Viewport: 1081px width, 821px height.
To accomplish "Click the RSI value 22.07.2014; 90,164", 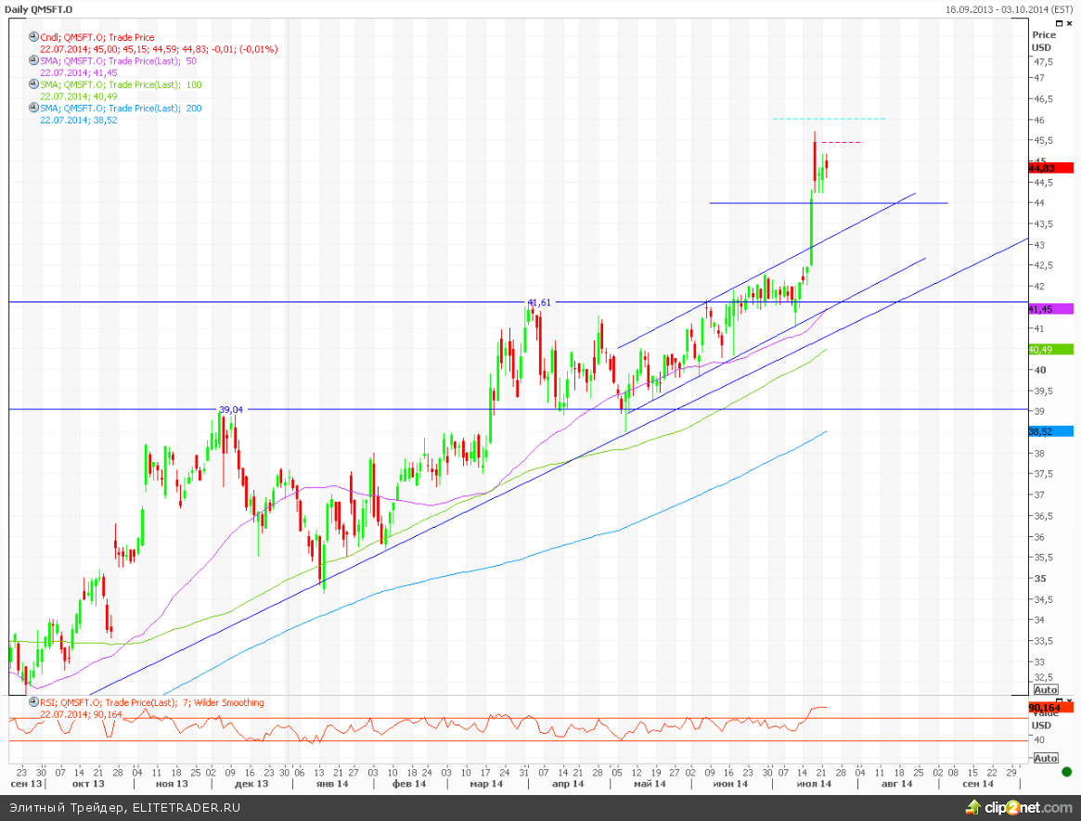I will [x=82, y=714].
